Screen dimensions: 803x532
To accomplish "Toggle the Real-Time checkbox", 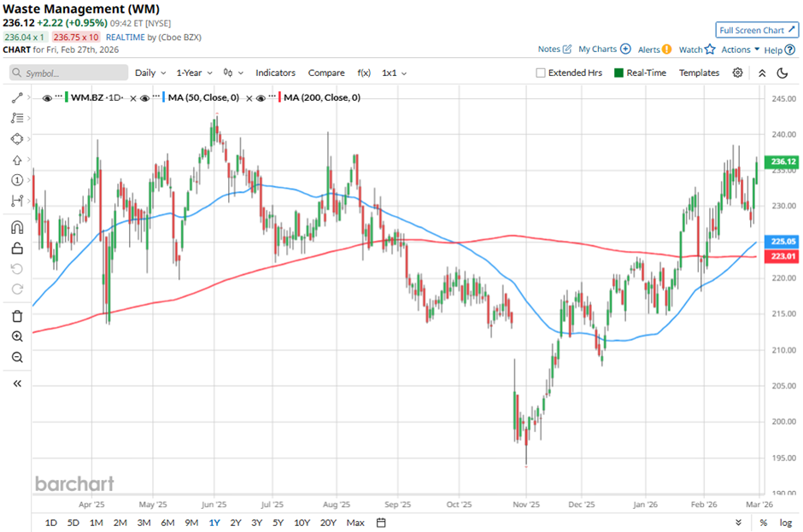I will [x=620, y=73].
